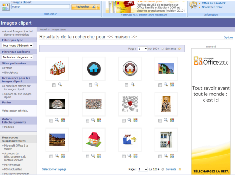Image resolution: width=235 pixels, height=178 pixels.
Task: Click magnifier under blue home button image
Action: (x=96, y=84)
